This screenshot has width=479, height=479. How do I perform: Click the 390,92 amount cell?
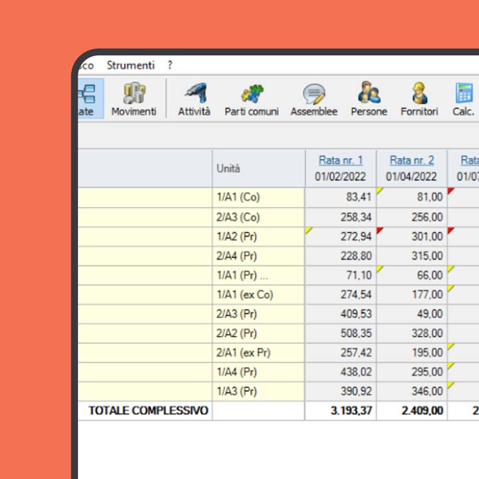[x=341, y=391]
